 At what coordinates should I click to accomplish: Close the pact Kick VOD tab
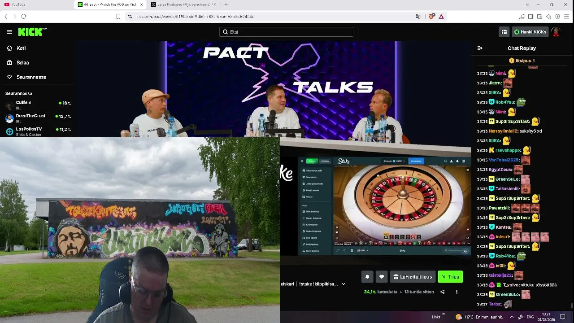pyautogui.click(x=142, y=4)
